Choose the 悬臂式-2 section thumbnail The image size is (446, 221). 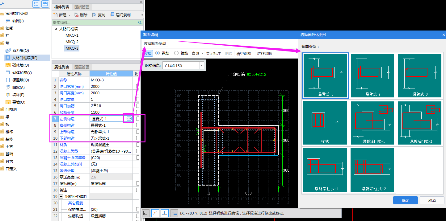coord(373,76)
